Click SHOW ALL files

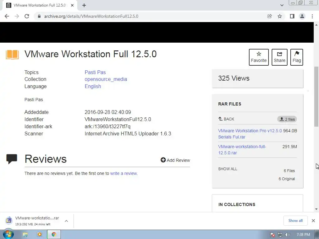click(228, 169)
